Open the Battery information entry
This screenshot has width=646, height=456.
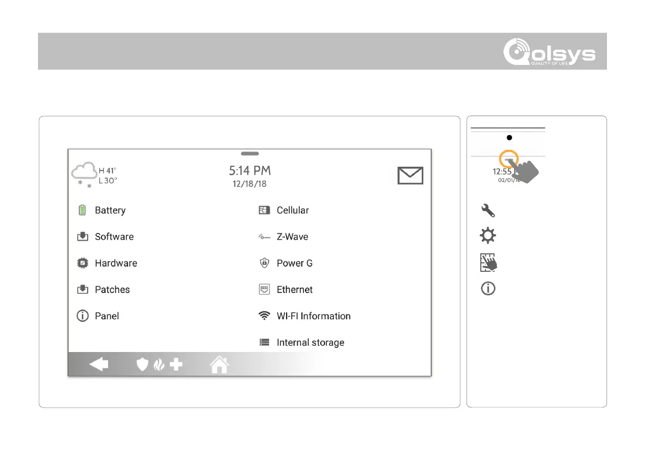(x=102, y=210)
